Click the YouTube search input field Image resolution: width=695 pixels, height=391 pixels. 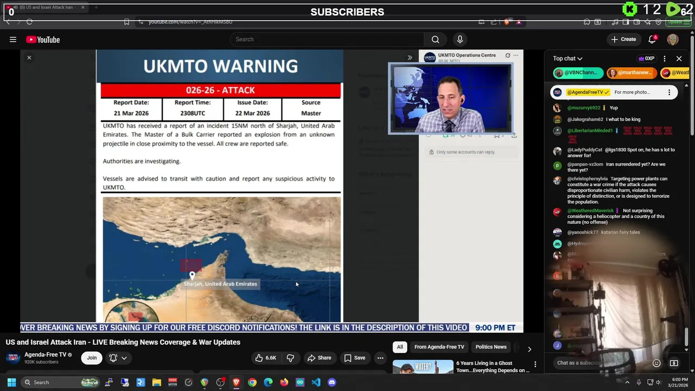(327, 39)
